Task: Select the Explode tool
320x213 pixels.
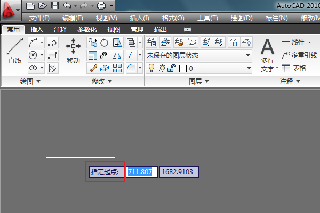Action: tap(105, 68)
